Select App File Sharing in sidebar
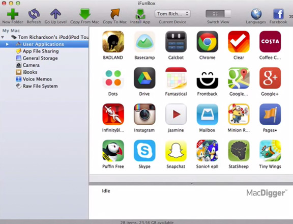293x224 pixels. 41,51
